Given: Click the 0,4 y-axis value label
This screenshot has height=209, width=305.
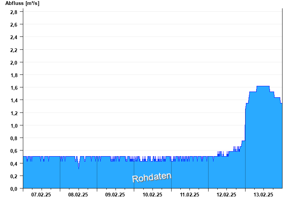Looking at the screenshot, I should pyautogui.click(x=14, y=163).
